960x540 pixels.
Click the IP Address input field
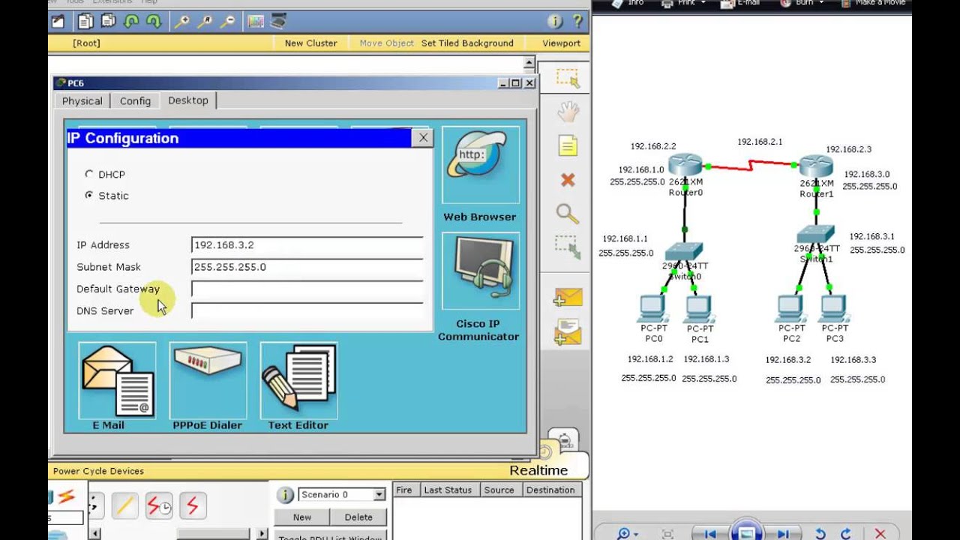pos(307,245)
